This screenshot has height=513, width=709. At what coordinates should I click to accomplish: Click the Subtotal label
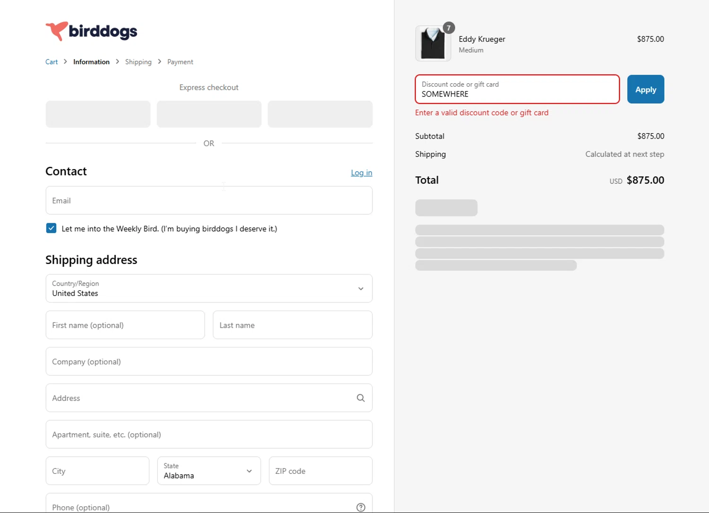click(430, 136)
